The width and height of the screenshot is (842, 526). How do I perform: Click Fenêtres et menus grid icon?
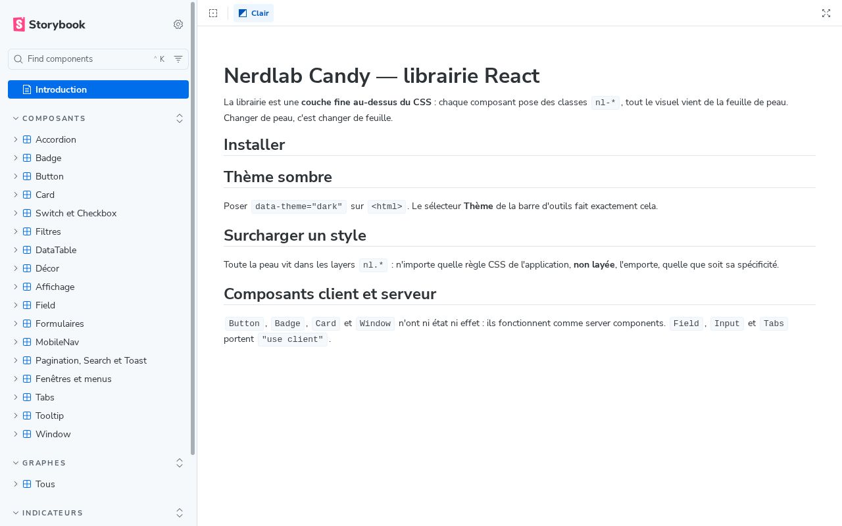point(27,379)
